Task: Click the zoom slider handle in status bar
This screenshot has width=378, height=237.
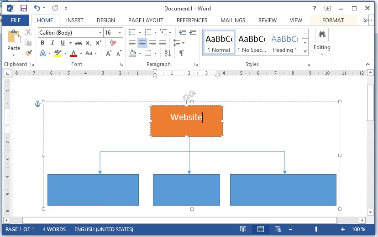Action: pos(316,229)
